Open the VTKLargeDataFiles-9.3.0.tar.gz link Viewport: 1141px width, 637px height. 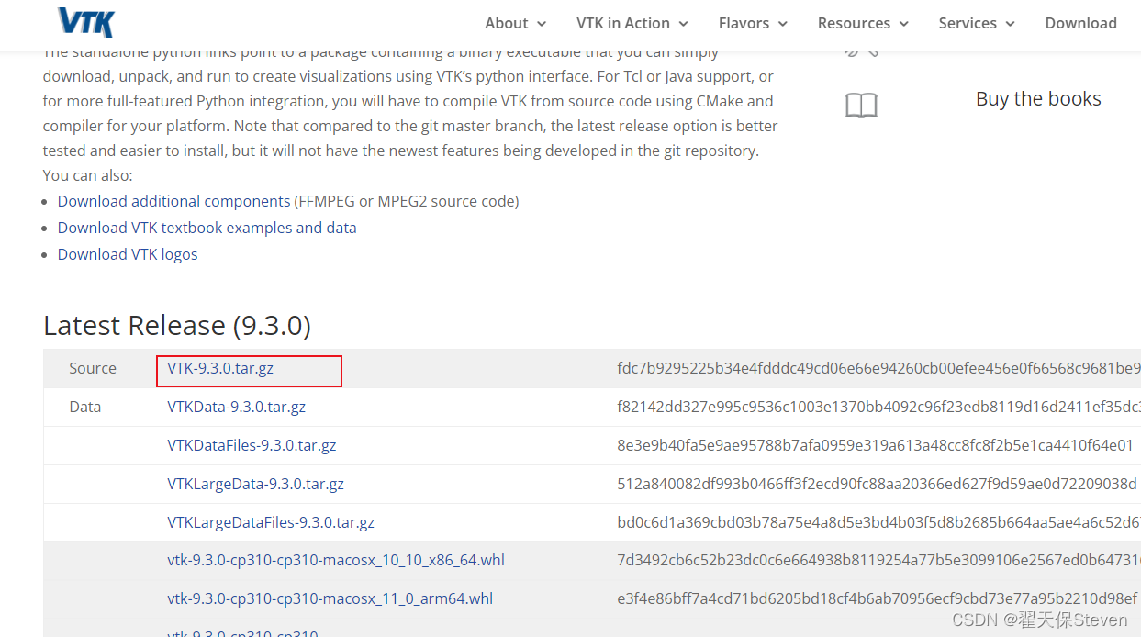tap(270, 522)
